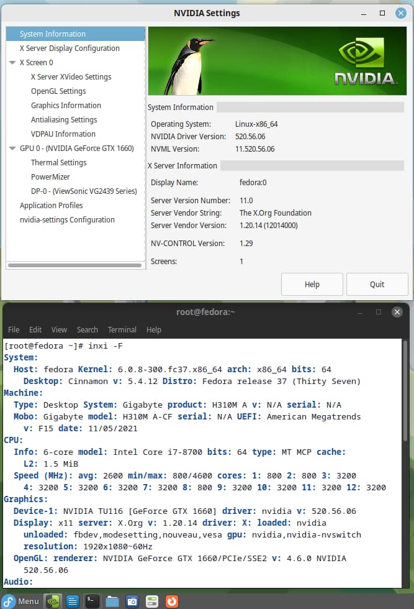Open the Terminal menu in menu bar
Screen dimensions: 414x609
pyautogui.click(x=122, y=330)
